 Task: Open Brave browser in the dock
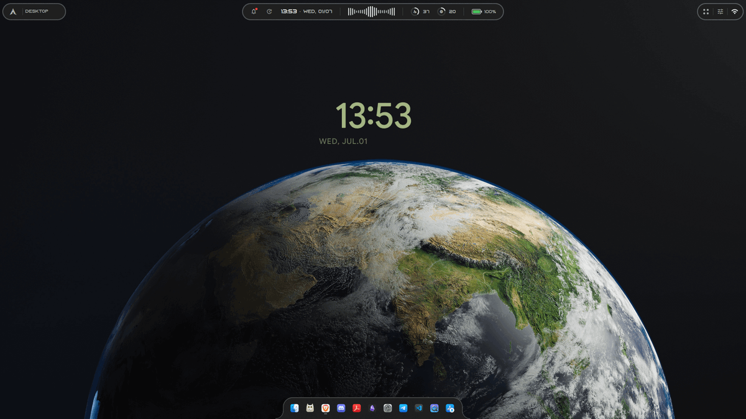[326, 408]
